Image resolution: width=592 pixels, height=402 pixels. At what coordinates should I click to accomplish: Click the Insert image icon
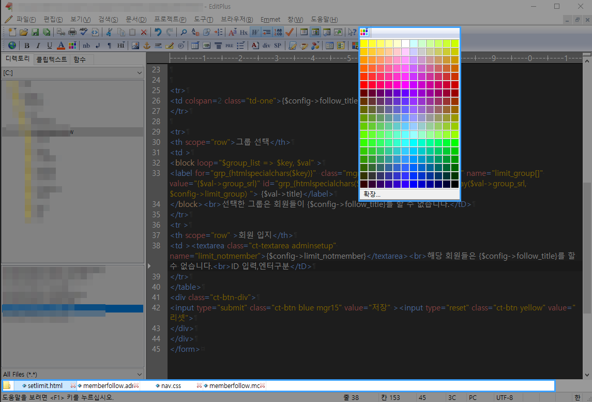click(135, 46)
